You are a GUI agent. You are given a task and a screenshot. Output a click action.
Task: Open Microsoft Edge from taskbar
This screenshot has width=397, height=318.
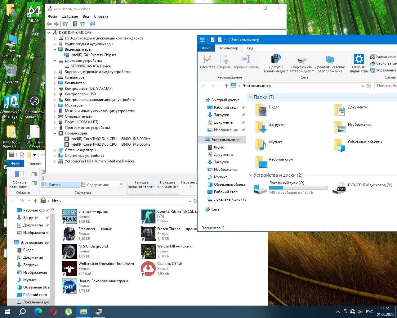[x=38, y=312]
